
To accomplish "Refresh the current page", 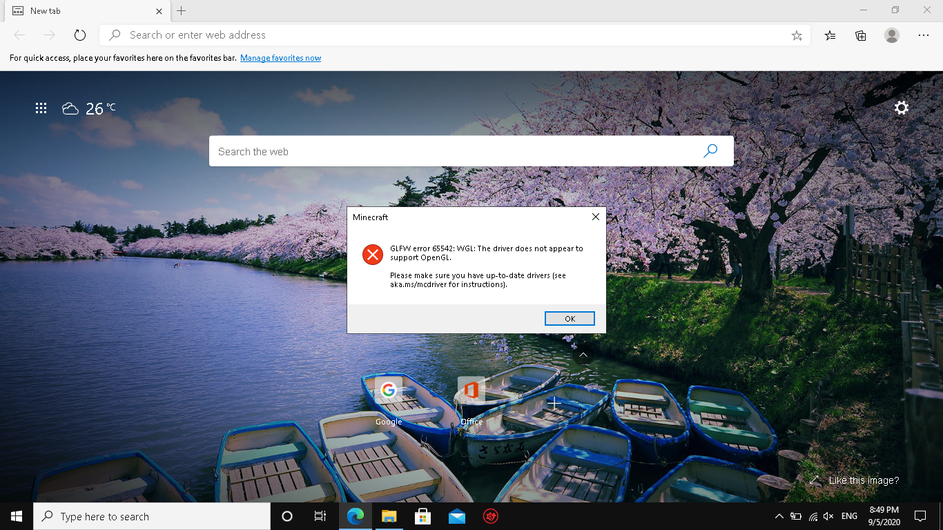I will [79, 35].
